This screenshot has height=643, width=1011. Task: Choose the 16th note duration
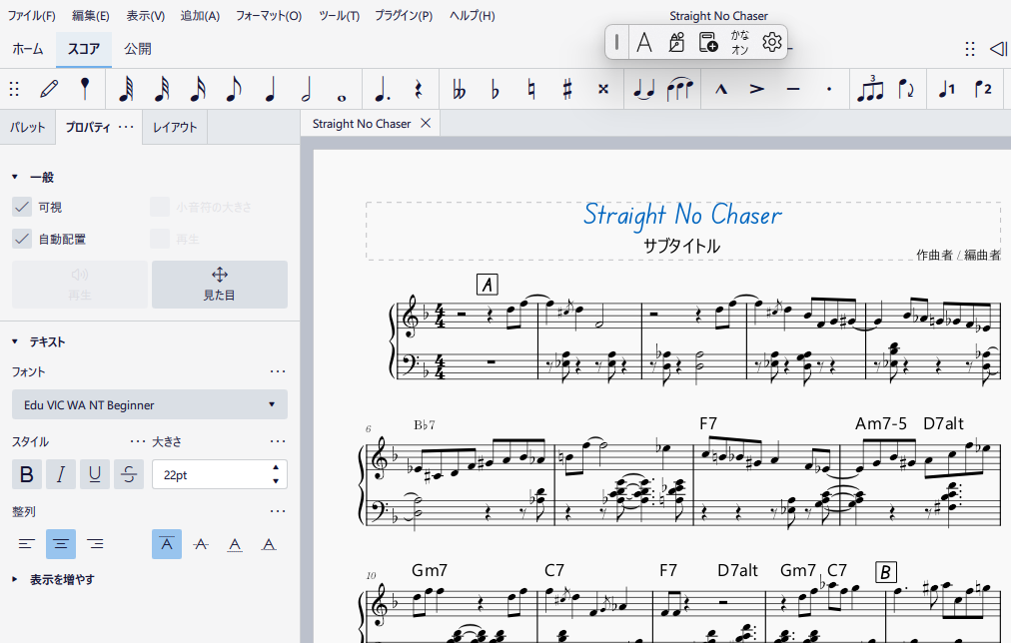click(x=198, y=89)
